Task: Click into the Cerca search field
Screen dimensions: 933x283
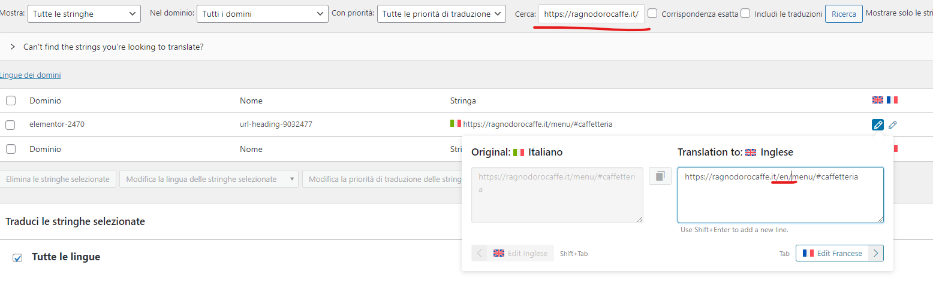Action: pos(591,14)
